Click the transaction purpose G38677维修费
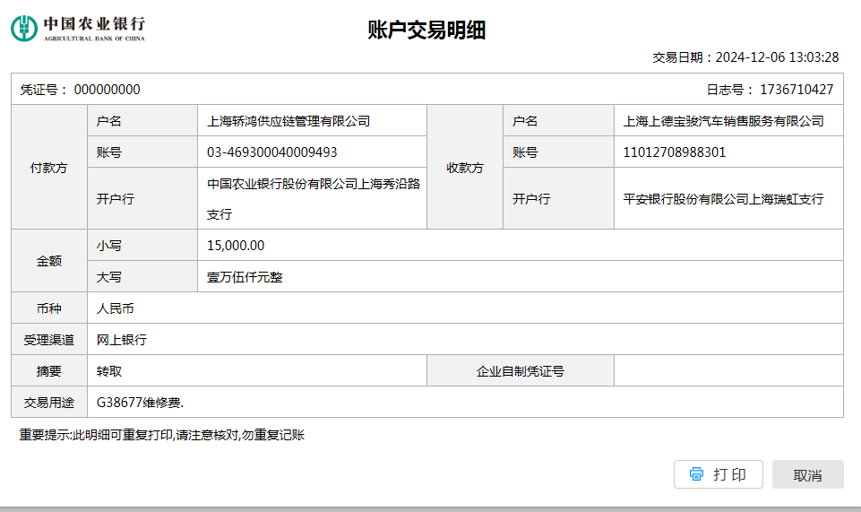 [141, 403]
